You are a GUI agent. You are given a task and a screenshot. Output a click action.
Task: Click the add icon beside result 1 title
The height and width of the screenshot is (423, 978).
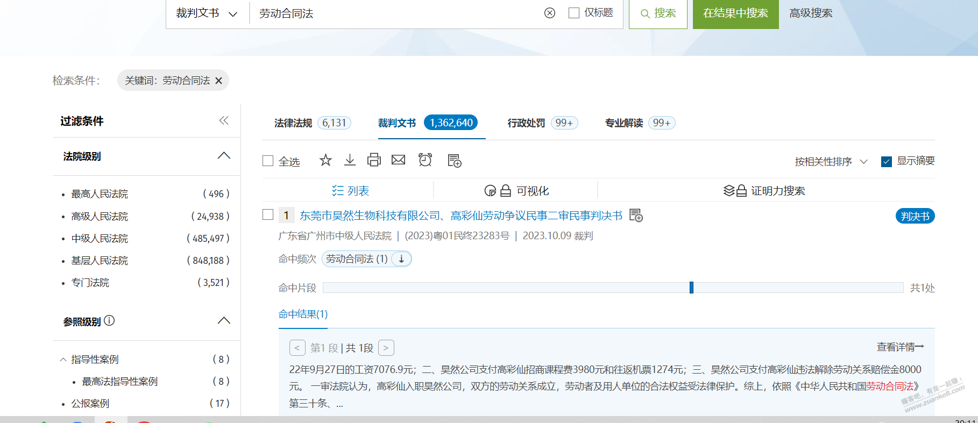point(636,216)
